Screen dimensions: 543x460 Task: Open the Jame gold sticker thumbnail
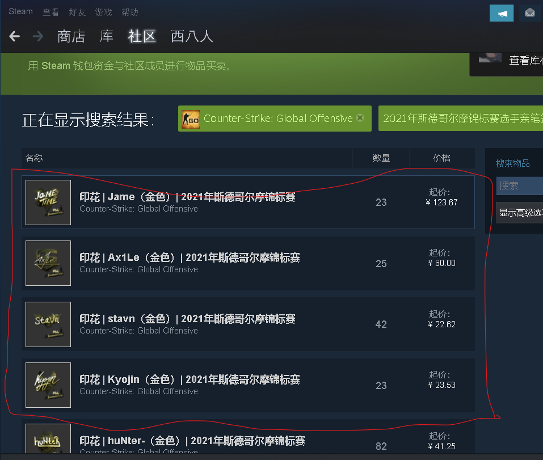pyautogui.click(x=48, y=202)
